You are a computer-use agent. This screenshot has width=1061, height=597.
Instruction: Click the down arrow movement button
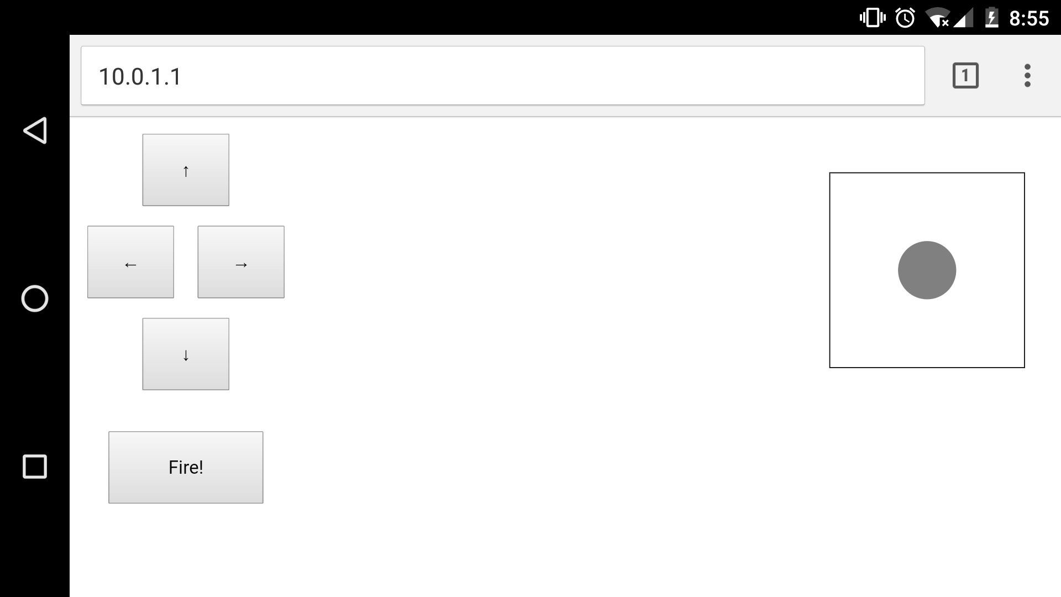pos(185,354)
